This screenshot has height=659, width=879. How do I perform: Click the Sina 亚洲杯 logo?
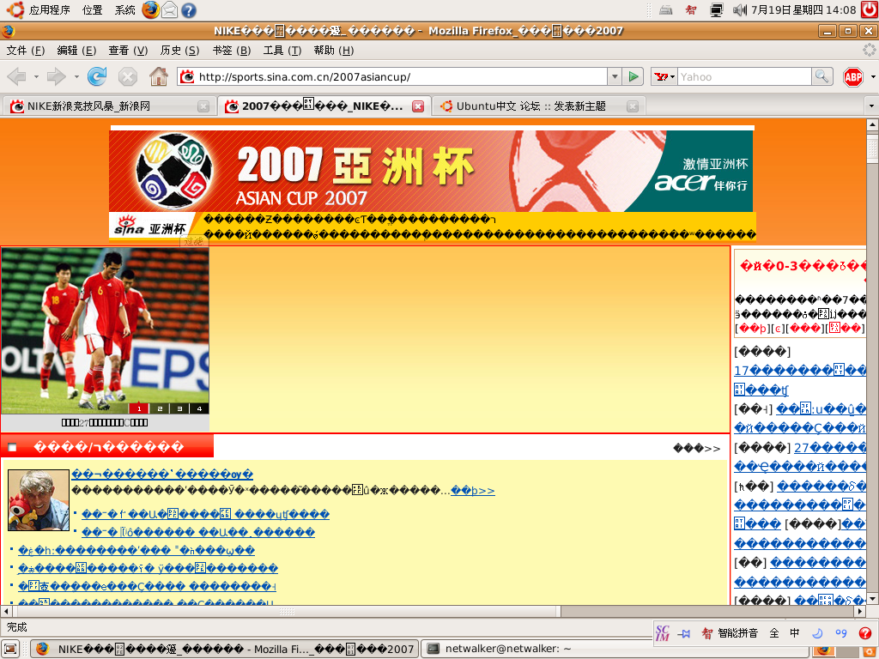(150, 226)
